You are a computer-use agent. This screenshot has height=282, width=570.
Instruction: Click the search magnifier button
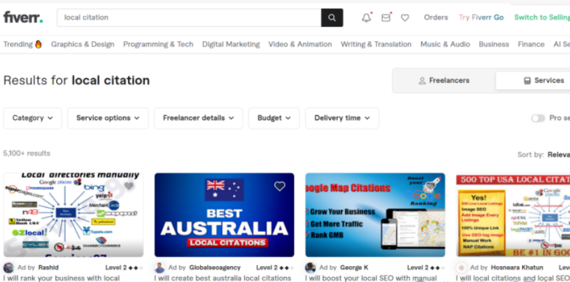tap(332, 17)
